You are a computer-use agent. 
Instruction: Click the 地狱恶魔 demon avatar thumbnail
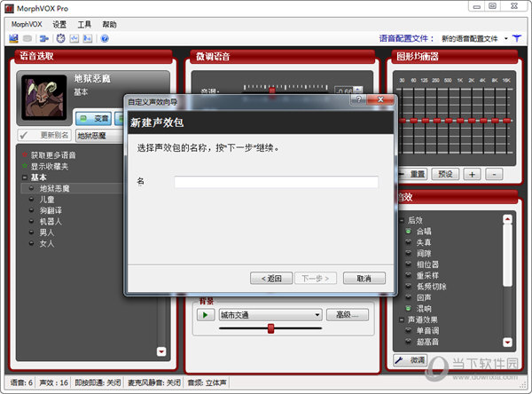pos(44,98)
